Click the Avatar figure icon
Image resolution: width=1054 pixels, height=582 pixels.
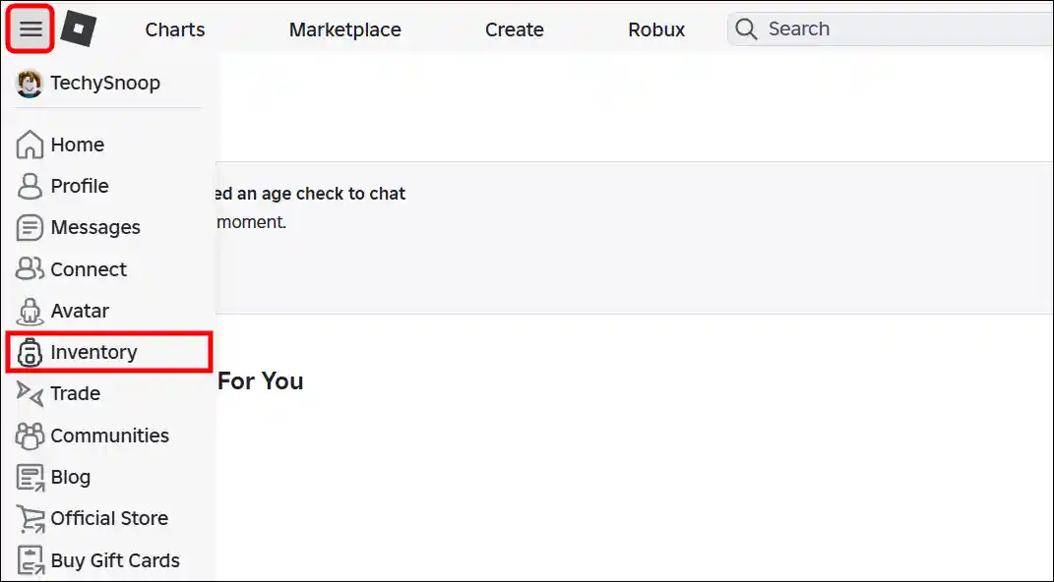click(x=31, y=312)
